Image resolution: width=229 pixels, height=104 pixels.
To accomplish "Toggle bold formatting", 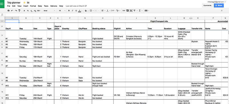I will (69, 11).
